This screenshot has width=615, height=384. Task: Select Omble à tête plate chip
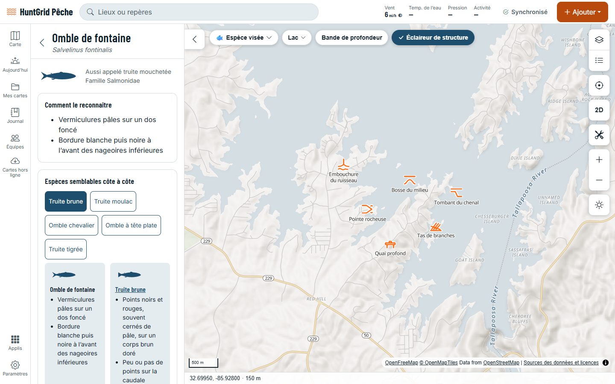tap(131, 225)
